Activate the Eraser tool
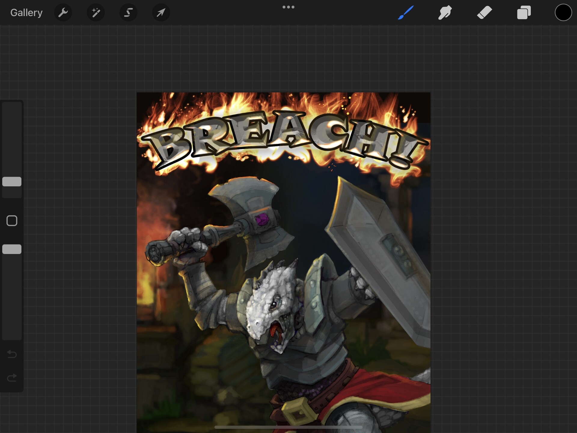 [484, 12]
